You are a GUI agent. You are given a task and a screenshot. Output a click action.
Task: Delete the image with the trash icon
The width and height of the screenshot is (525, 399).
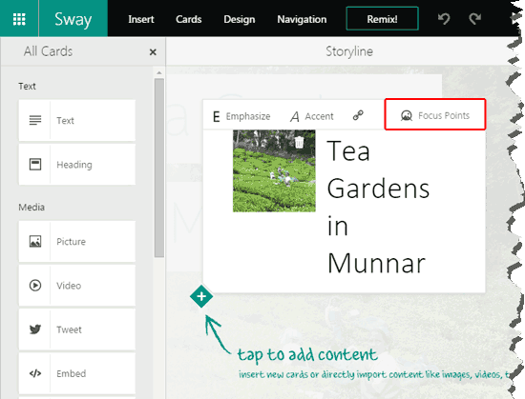point(299,142)
